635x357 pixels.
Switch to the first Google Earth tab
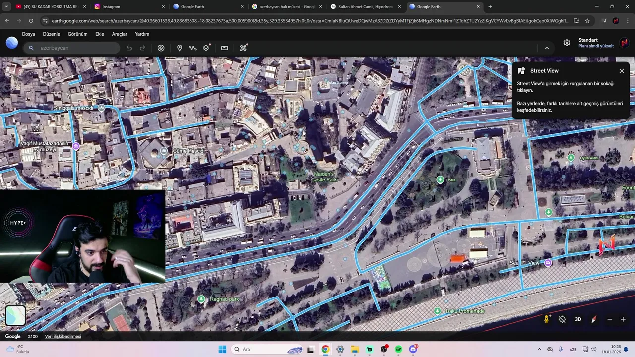[x=208, y=7]
